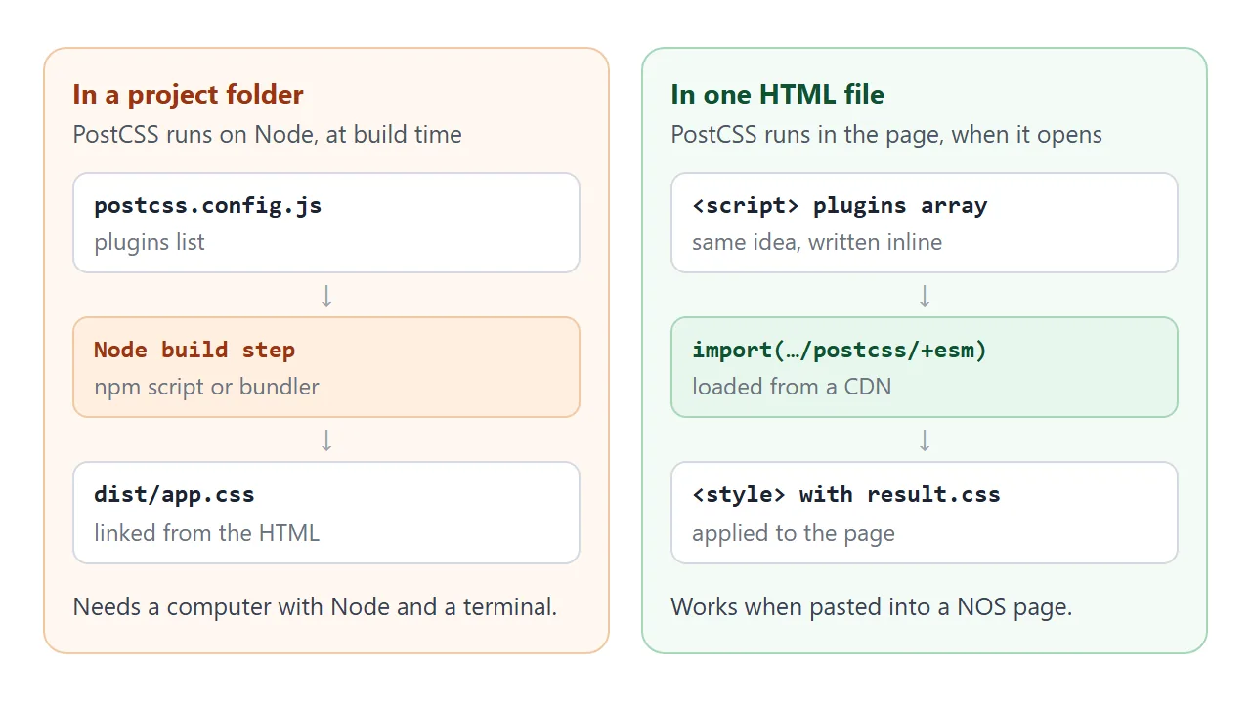
Task: Click the 'plugins list' caption
Action: click(x=150, y=242)
